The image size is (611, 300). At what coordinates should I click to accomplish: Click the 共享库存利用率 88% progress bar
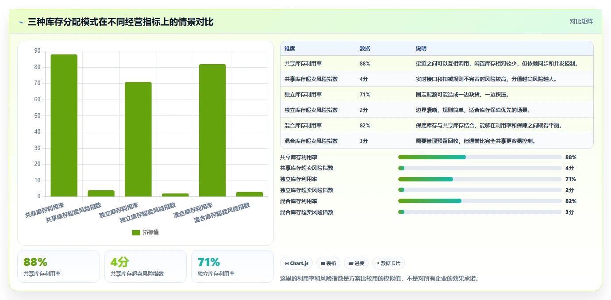point(480,157)
